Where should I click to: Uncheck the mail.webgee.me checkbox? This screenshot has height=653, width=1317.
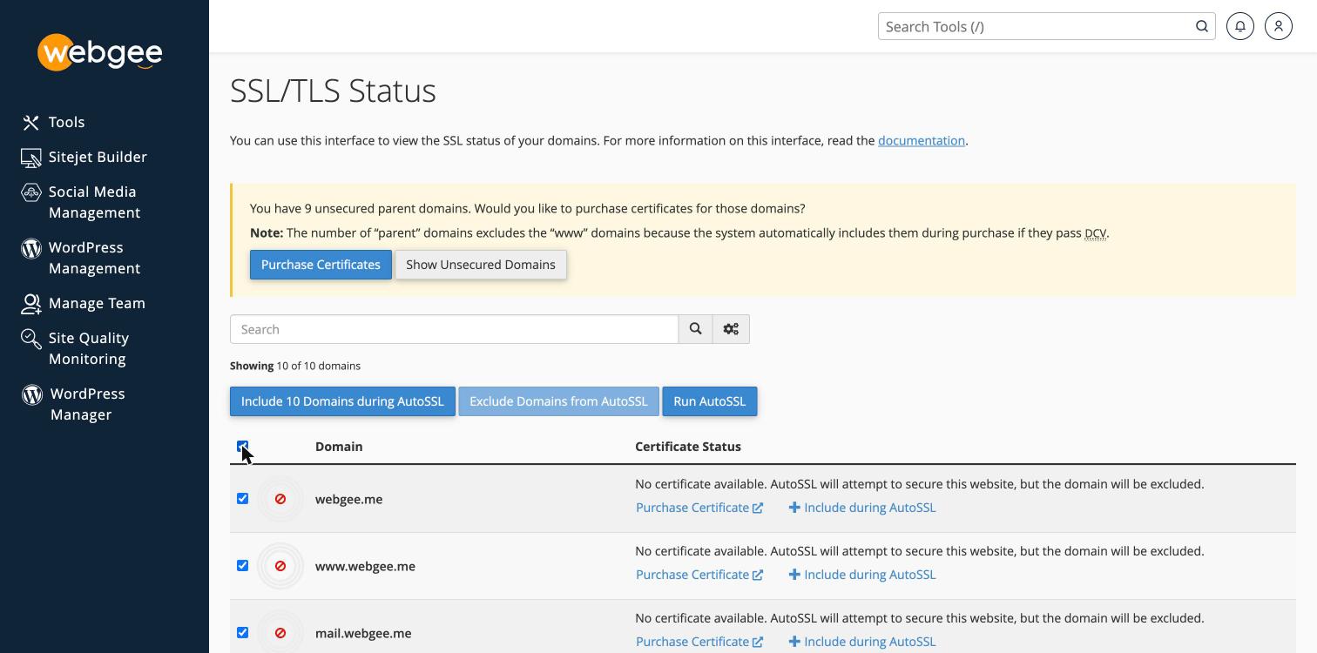(x=242, y=633)
